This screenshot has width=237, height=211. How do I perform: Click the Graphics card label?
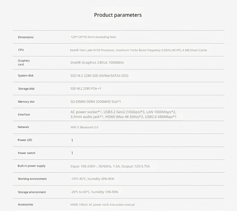[24, 62]
